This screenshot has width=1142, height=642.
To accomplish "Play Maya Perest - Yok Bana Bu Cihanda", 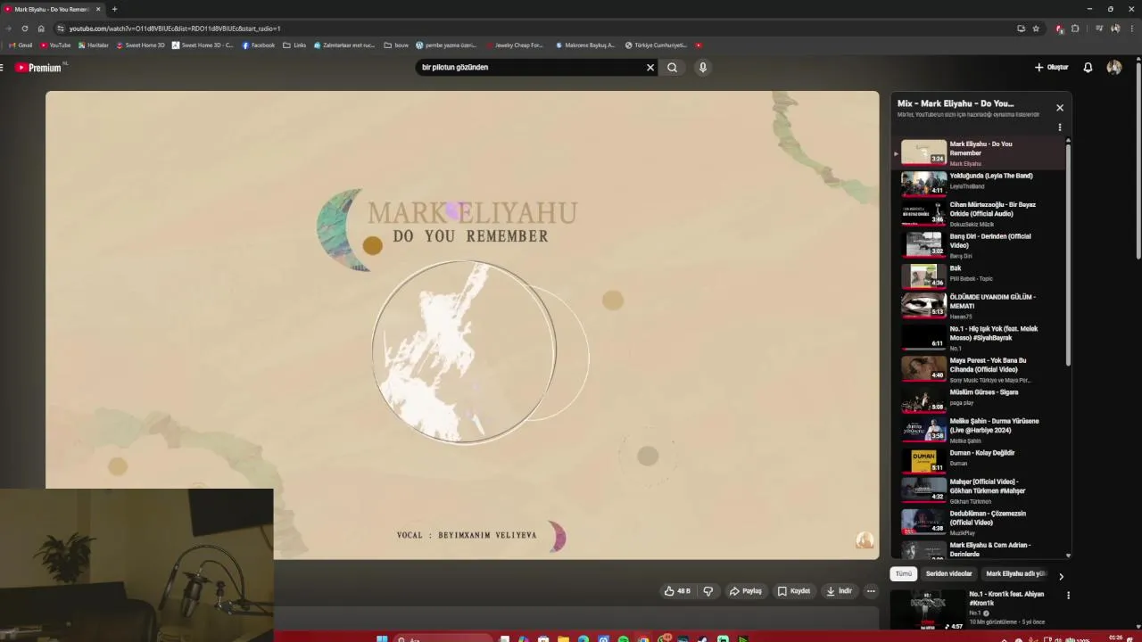I will point(980,370).
